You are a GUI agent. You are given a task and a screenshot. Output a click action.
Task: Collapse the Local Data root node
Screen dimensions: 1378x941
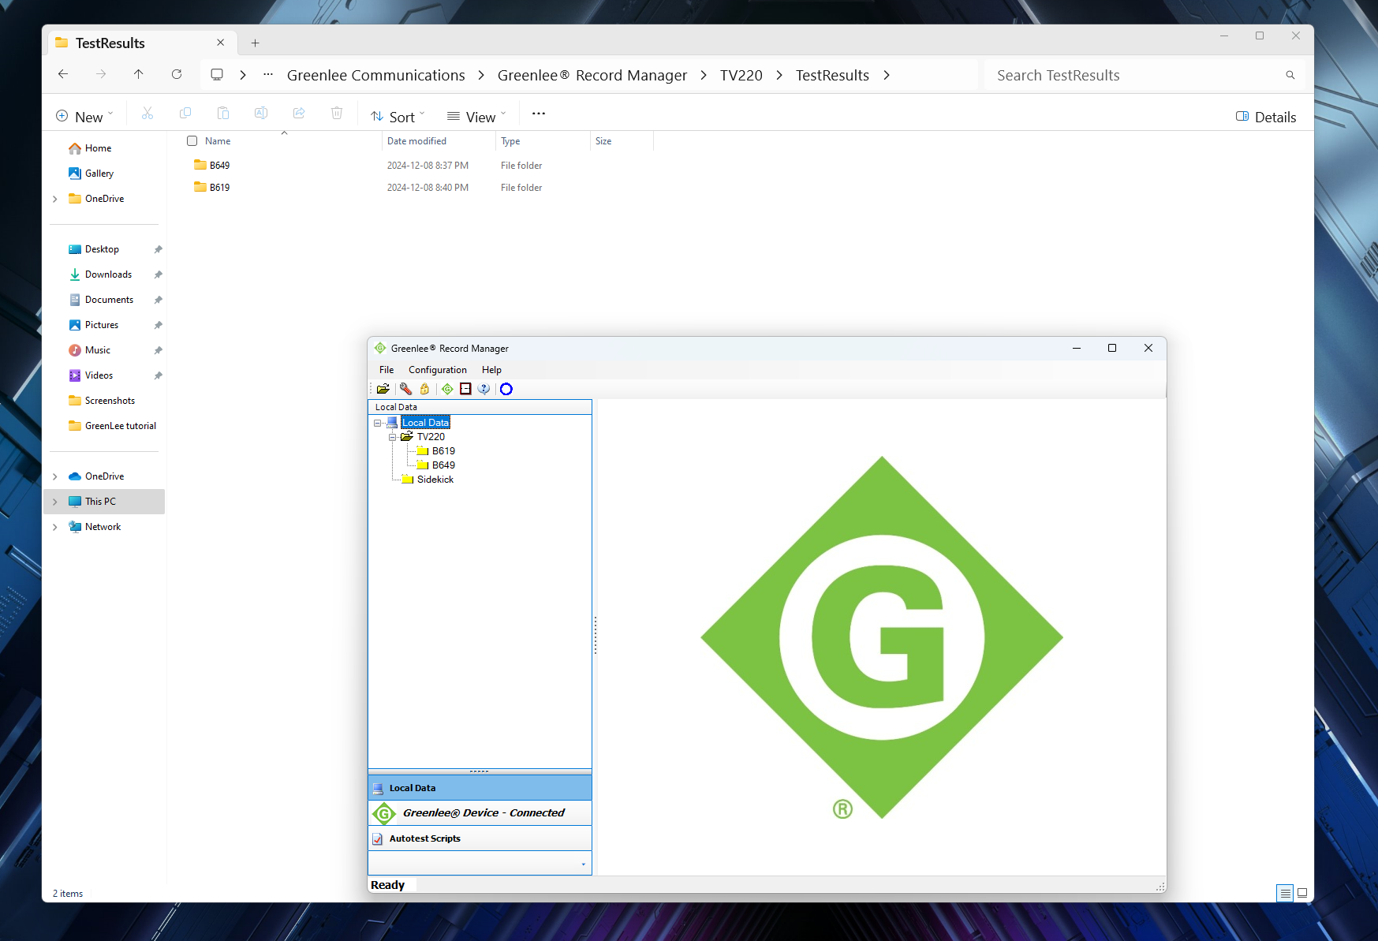(x=378, y=423)
